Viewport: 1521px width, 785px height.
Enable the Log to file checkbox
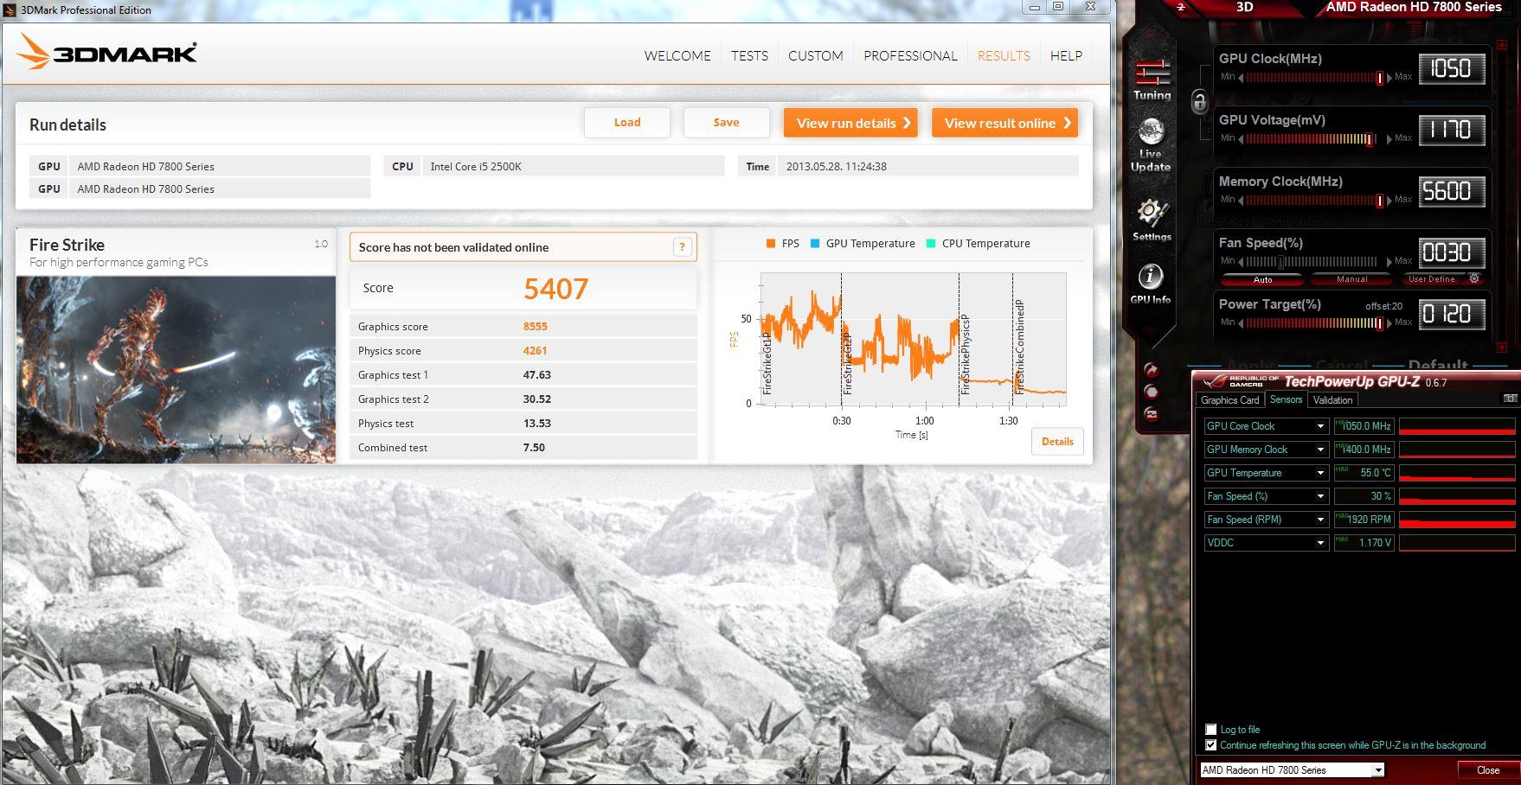(x=1211, y=730)
